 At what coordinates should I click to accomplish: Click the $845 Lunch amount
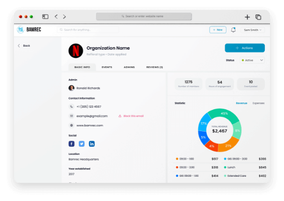[262, 167]
